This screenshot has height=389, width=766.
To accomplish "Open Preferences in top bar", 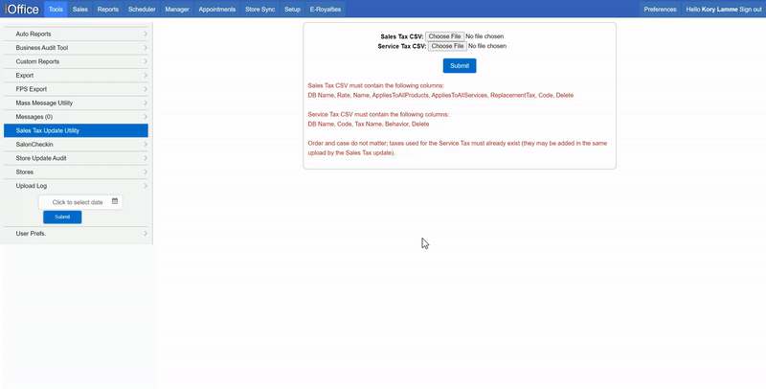I will tap(660, 10).
